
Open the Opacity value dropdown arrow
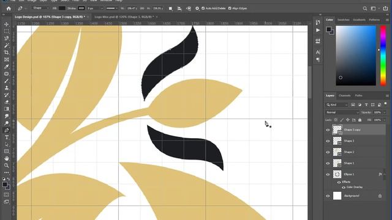(x=384, y=112)
